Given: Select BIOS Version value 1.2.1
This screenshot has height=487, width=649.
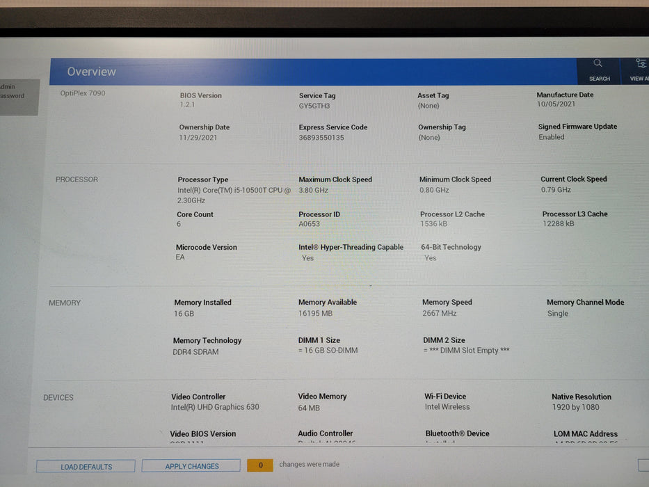Looking at the screenshot, I should [187, 105].
